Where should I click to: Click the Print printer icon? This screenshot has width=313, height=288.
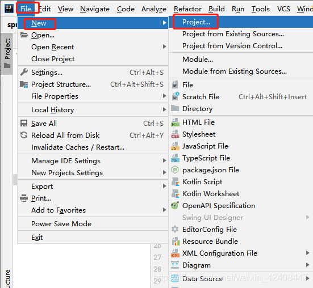[x=24, y=198]
